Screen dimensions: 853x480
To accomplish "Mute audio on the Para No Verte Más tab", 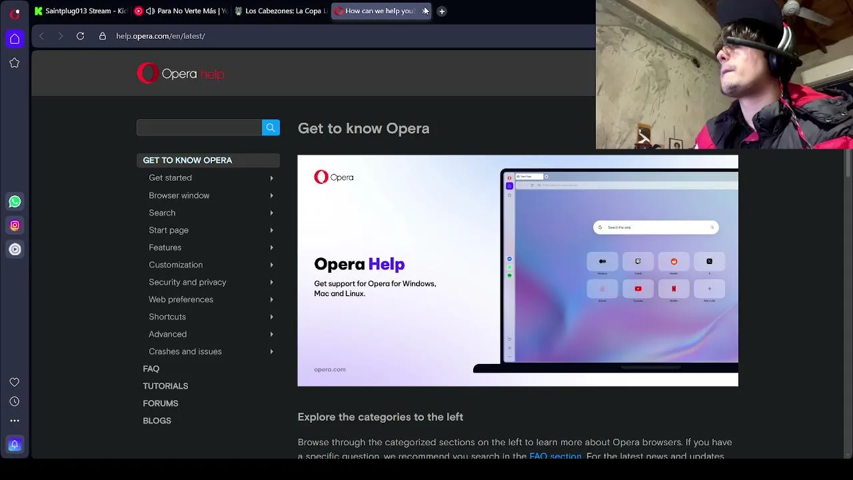I will (150, 11).
